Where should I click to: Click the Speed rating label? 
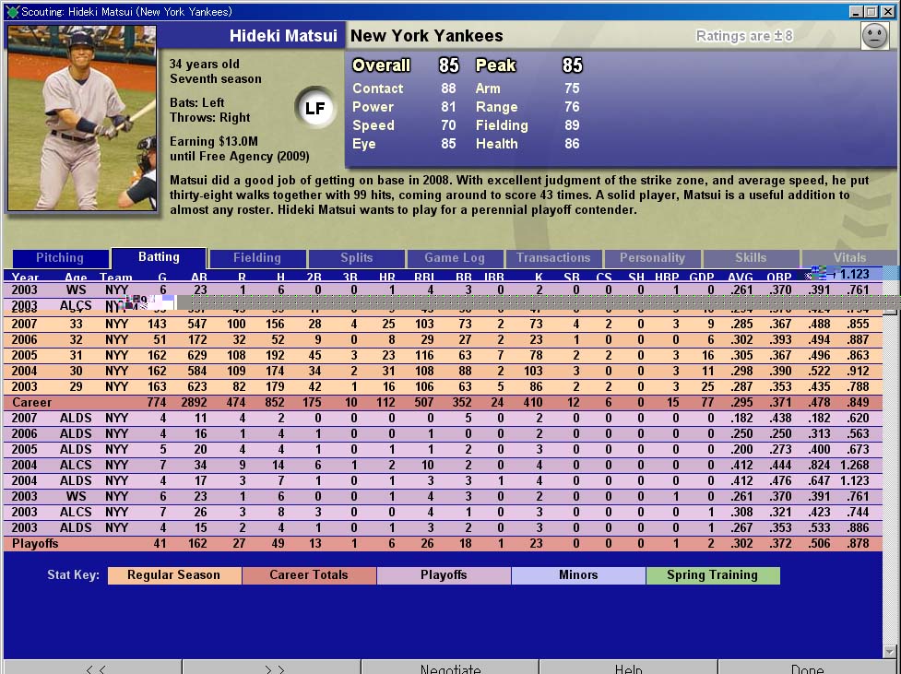(373, 125)
